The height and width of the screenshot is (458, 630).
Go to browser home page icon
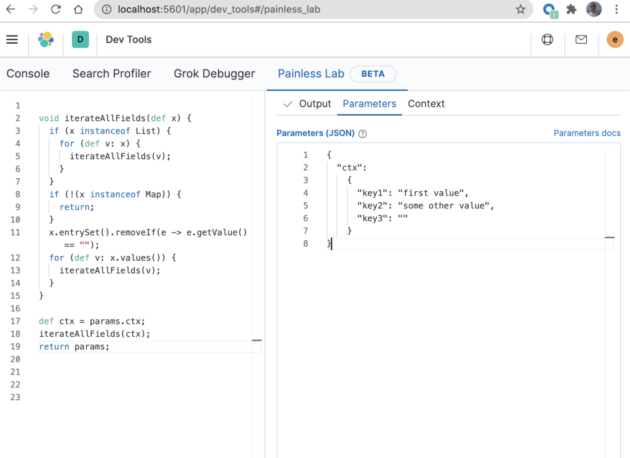(78, 9)
